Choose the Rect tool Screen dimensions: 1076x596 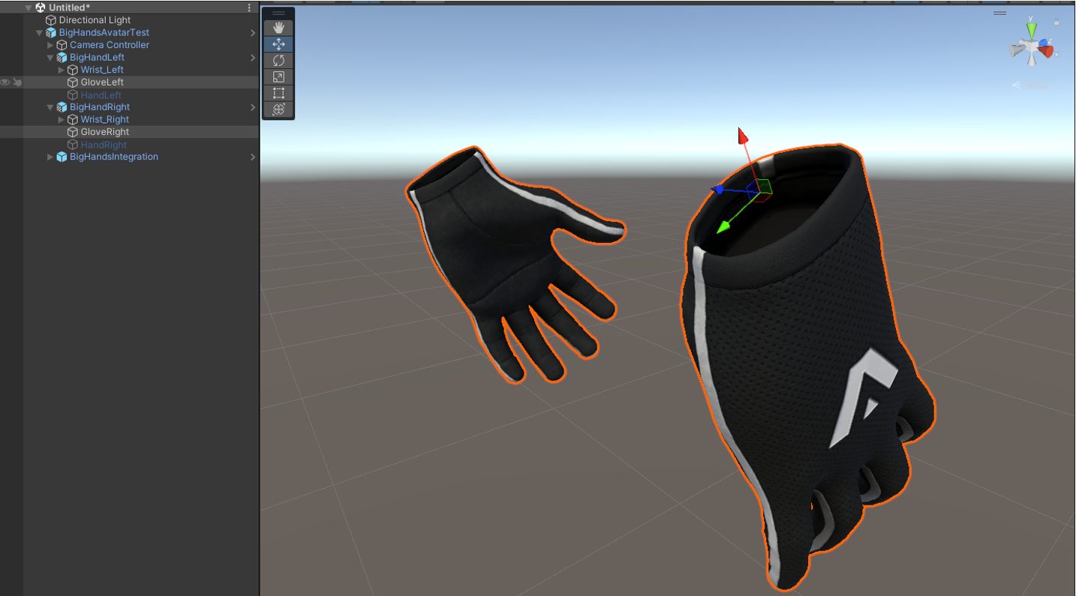[278, 93]
